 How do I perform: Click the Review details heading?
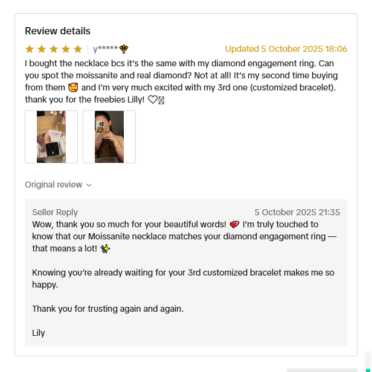point(57,31)
